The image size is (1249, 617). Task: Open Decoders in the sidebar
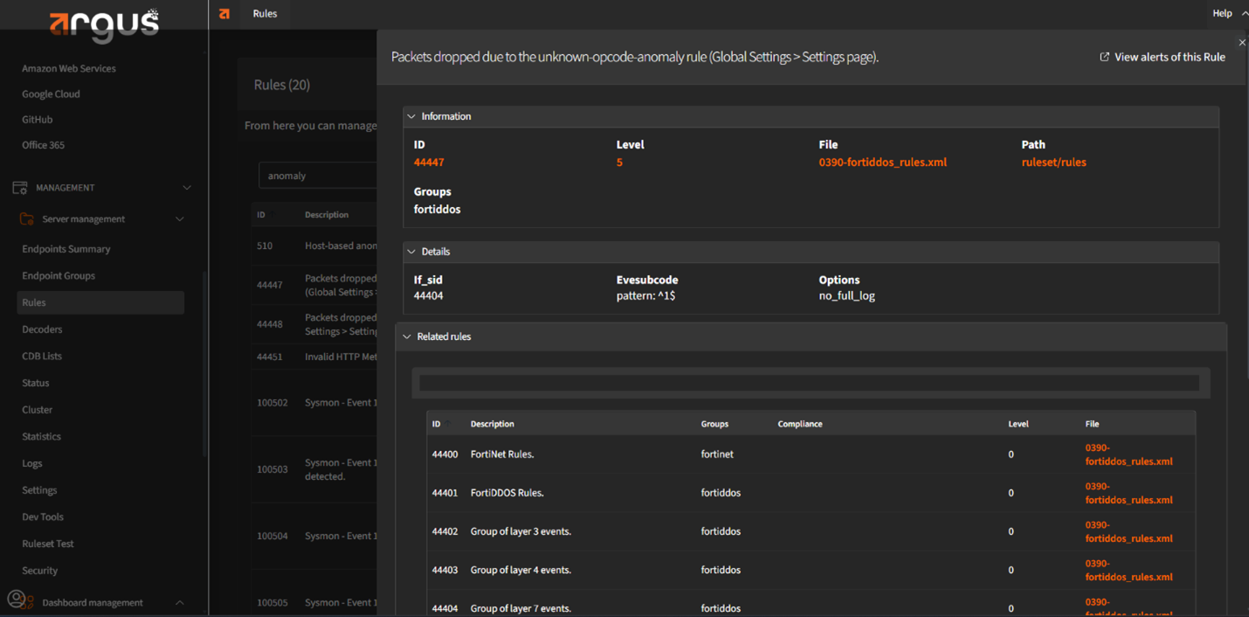[x=42, y=329]
